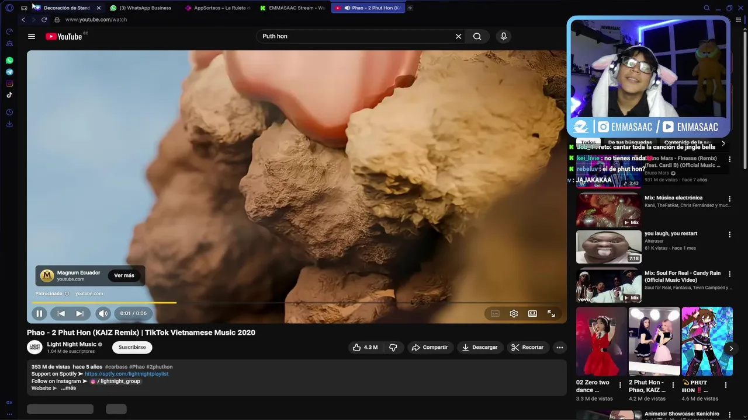Open 'Mix: Música electrónica' thumbnail
Viewport: 748px width, 420px height.
pos(608,210)
